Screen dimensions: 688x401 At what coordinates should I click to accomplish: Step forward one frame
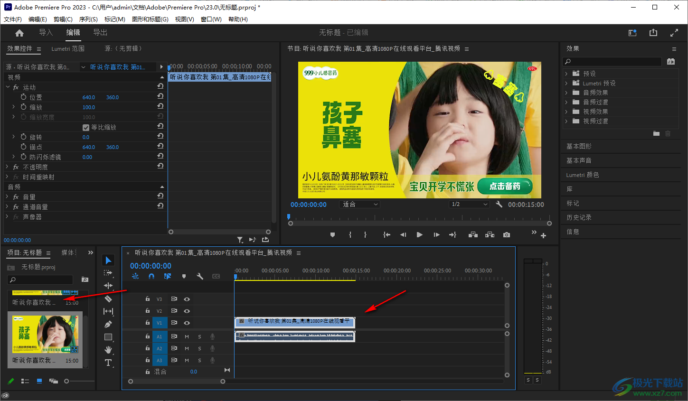436,235
